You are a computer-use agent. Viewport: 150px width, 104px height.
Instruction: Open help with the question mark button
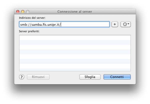coord(21,77)
